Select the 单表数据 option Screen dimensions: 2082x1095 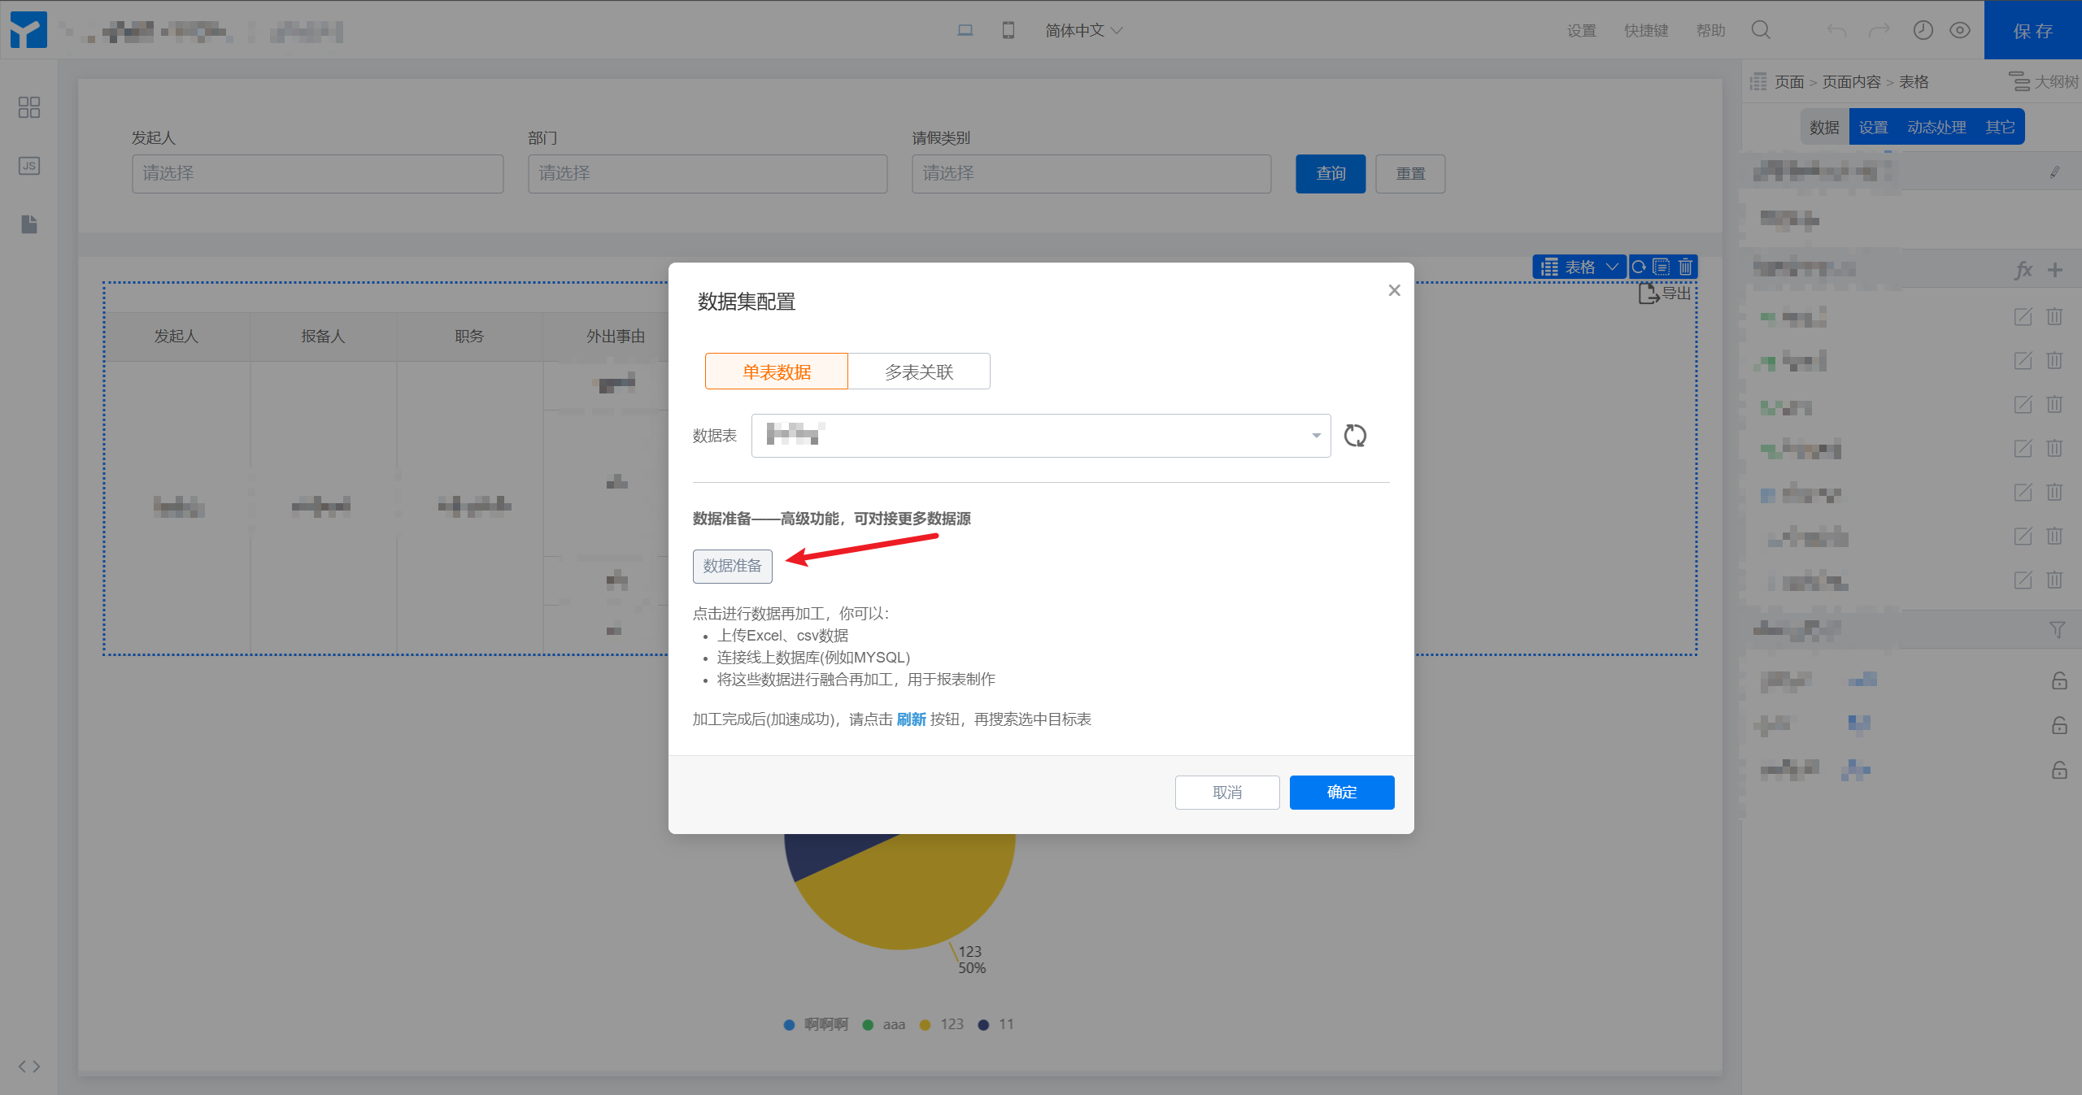(777, 372)
